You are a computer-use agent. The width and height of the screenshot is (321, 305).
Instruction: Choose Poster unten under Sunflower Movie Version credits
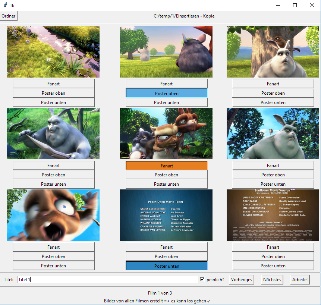pyautogui.click(x=273, y=266)
